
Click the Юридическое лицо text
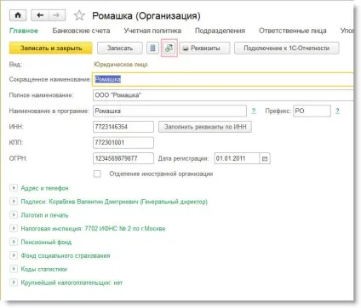[121, 65]
